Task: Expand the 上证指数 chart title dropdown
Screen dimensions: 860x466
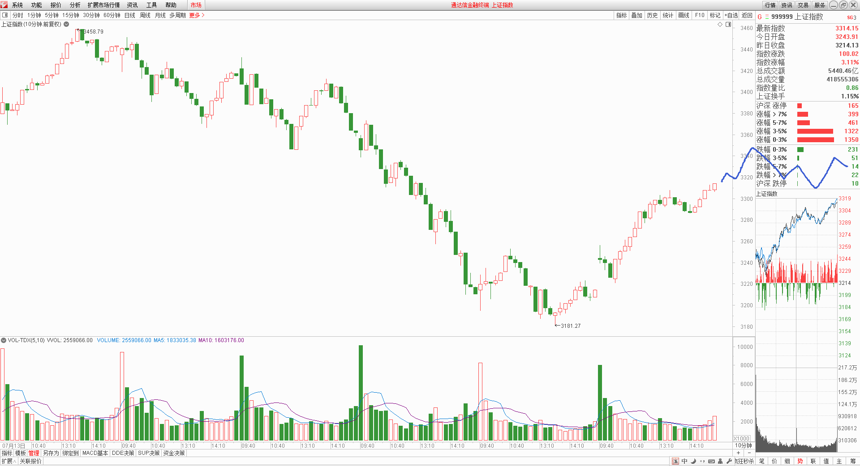Action: point(66,25)
